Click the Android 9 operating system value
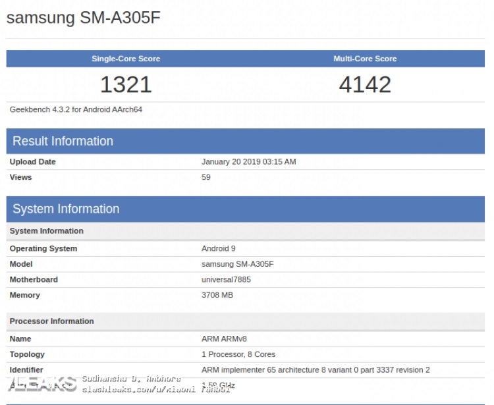Screen dimensions: 494x405 click(x=218, y=248)
